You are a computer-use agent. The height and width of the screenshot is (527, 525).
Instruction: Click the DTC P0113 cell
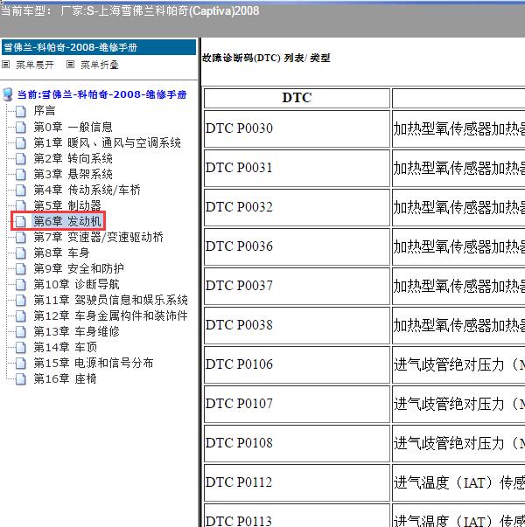297,516
